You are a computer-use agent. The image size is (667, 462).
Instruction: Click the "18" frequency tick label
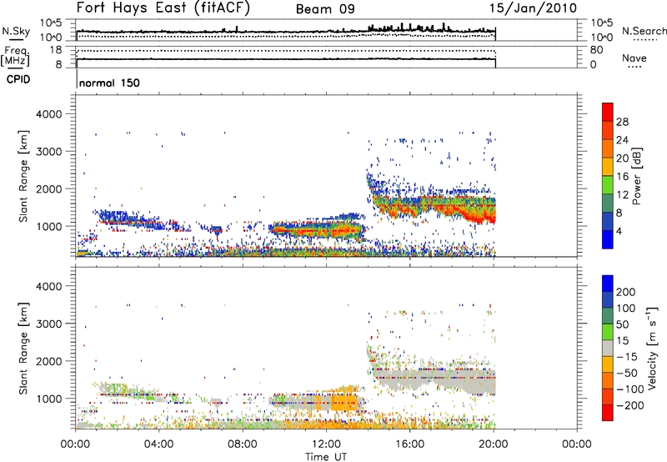click(x=56, y=50)
